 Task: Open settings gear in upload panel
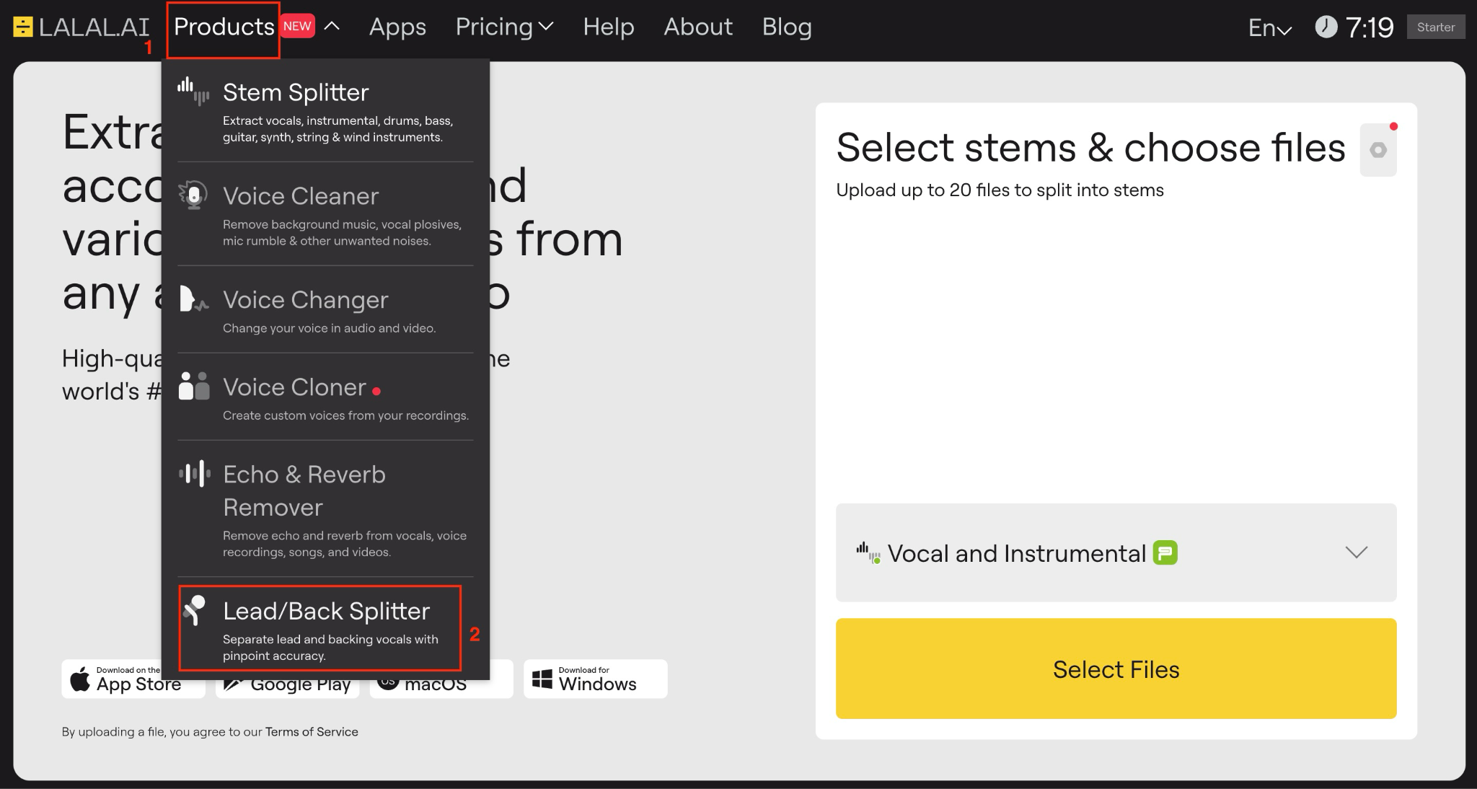tap(1378, 150)
